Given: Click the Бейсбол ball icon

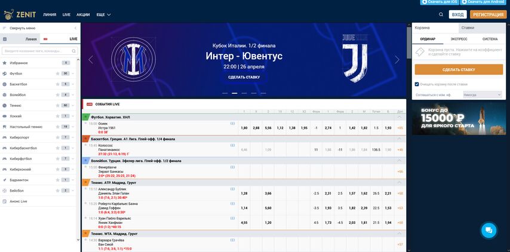Looking at the screenshot, I should [x=5, y=190].
